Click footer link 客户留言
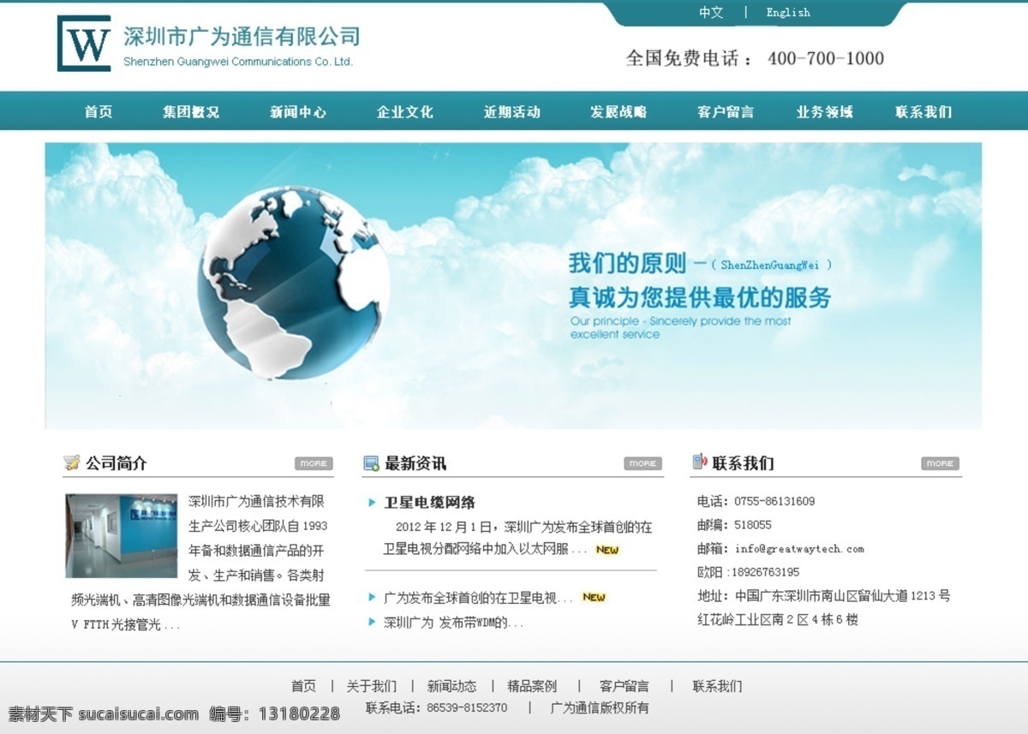1028x734 pixels. click(x=625, y=686)
